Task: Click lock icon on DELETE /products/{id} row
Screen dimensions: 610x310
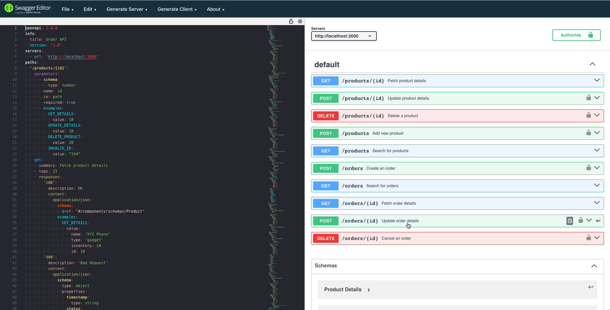Action: coord(588,115)
